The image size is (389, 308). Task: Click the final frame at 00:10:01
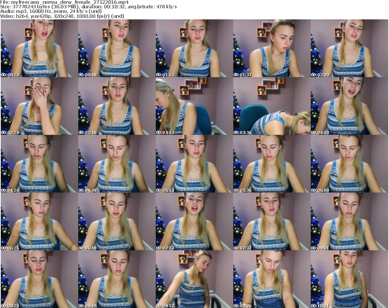[x=349, y=279]
